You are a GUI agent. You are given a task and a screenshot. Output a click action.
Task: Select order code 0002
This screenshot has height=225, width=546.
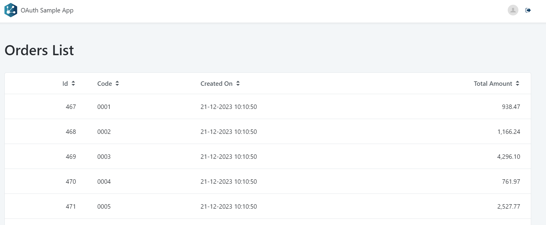coord(104,132)
